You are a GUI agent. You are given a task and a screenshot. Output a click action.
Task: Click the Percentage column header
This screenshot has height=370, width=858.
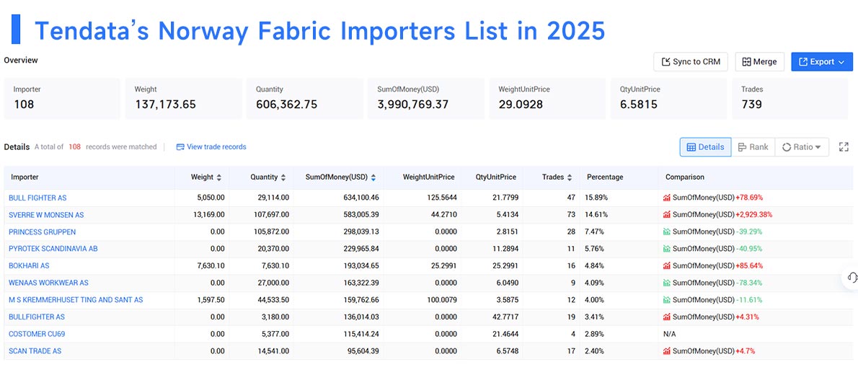pyautogui.click(x=605, y=177)
